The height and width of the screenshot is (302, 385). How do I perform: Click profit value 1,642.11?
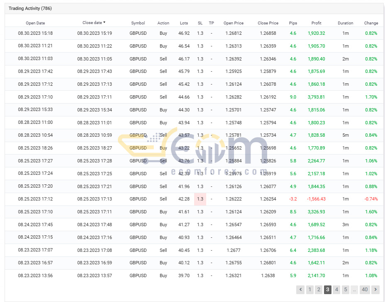click(x=316, y=263)
